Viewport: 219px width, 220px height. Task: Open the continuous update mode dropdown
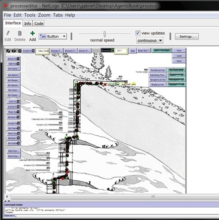[x=150, y=41]
